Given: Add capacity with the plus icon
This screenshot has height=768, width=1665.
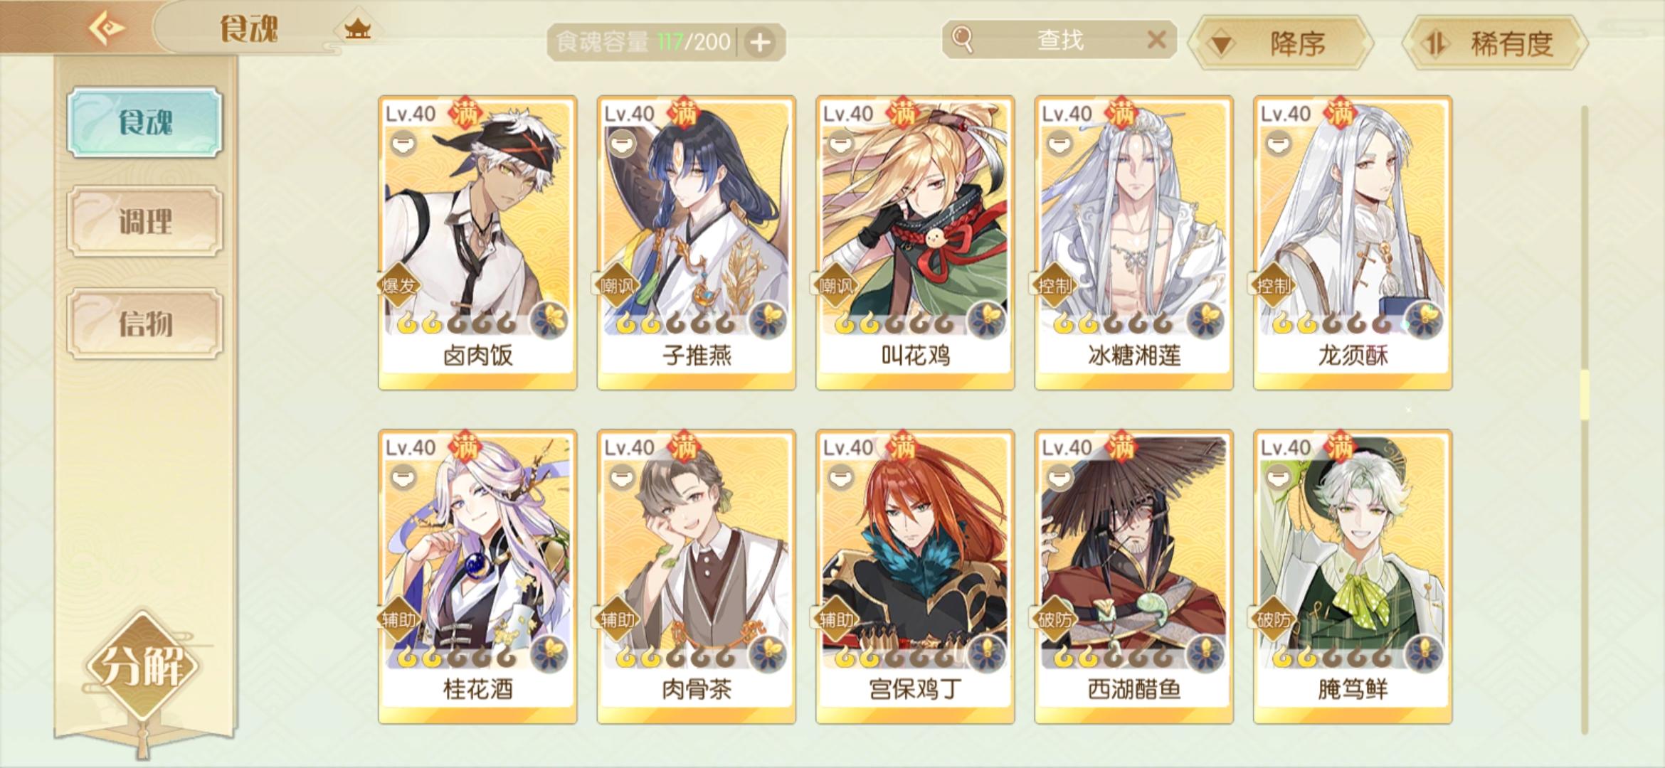Looking at the screenshot, I should click(760, 43).
